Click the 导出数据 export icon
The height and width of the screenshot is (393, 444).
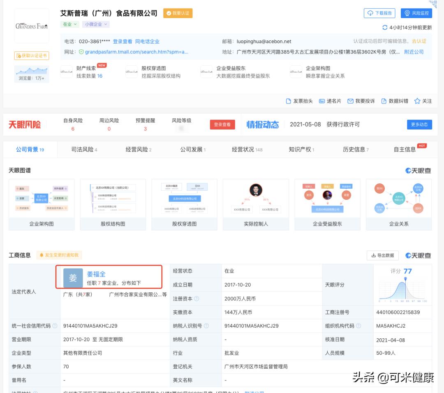(373, 255)
